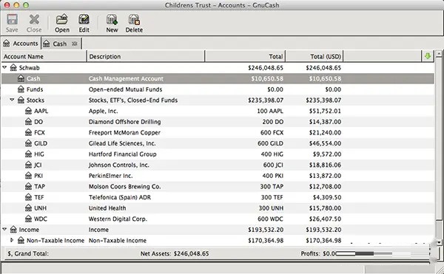The width and height of the screenshot is (444, 274).
Task: Click the TAP account bank icon
Action: click(28, 186)
